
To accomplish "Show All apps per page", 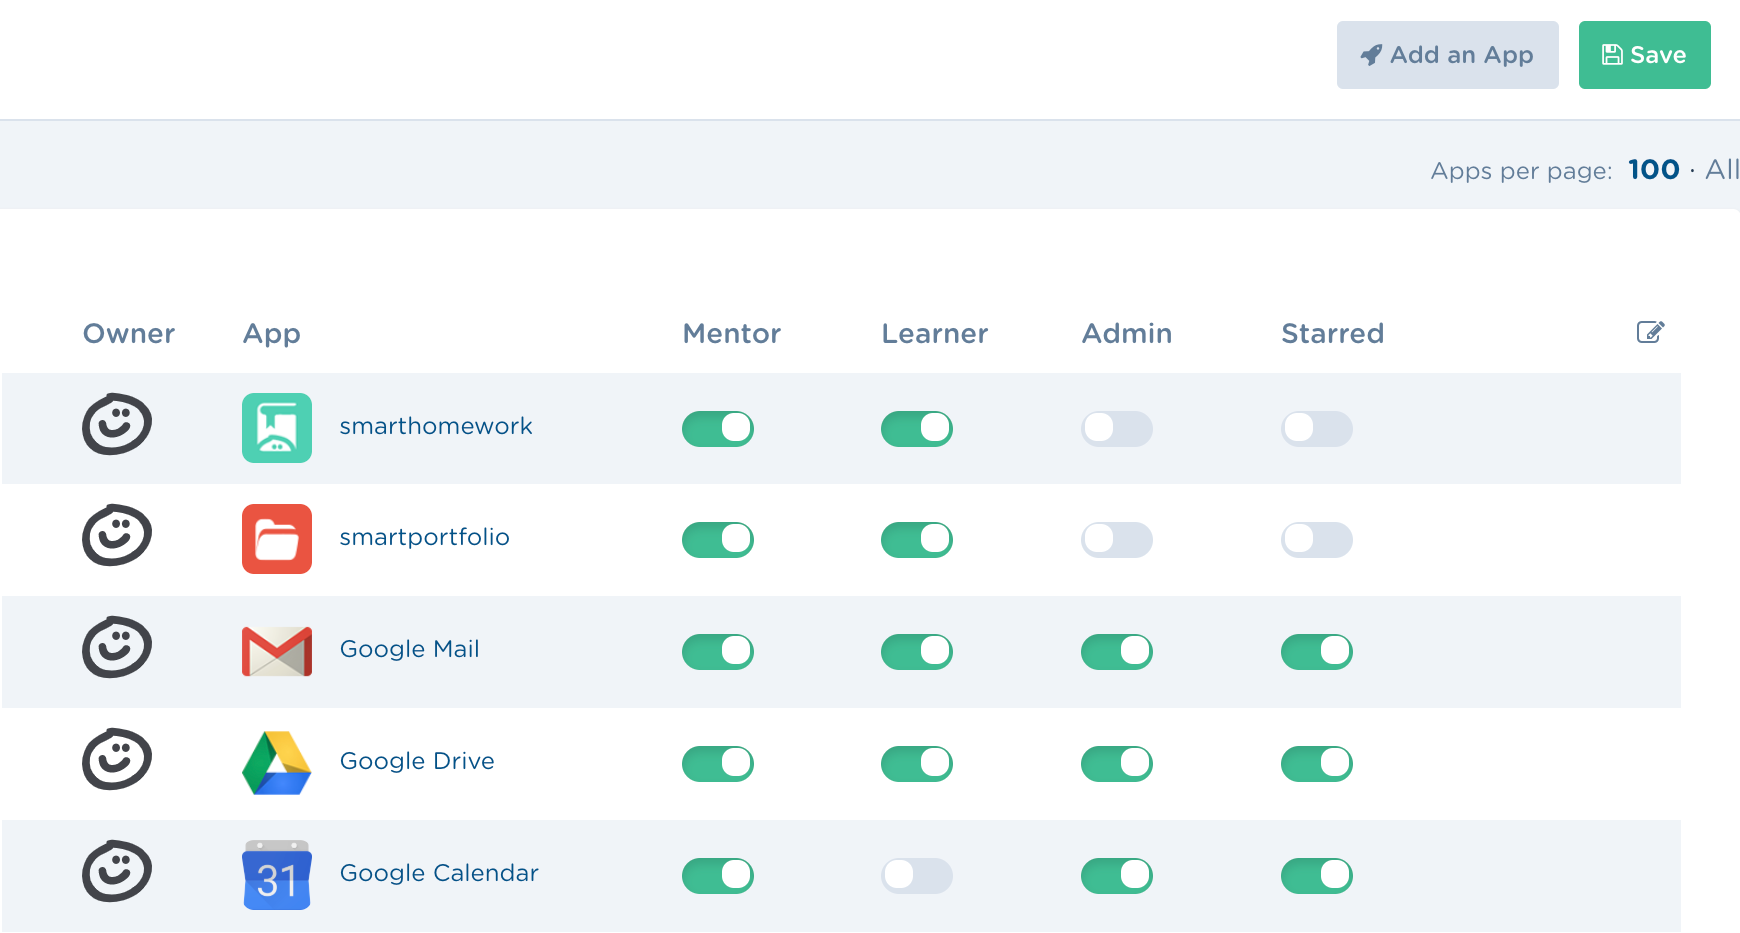I will coord(1721,170).
